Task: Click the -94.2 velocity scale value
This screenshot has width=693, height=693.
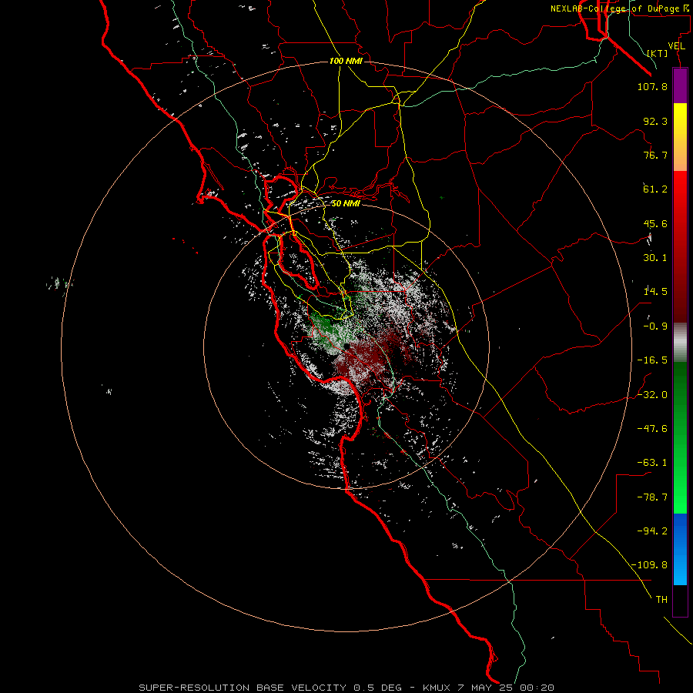Action: [x=652, y=531]
